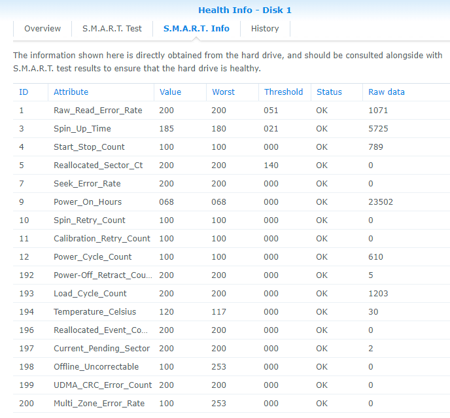
Task: Click Spin_Up_Time value 185
Action: (x=166, y=129)
